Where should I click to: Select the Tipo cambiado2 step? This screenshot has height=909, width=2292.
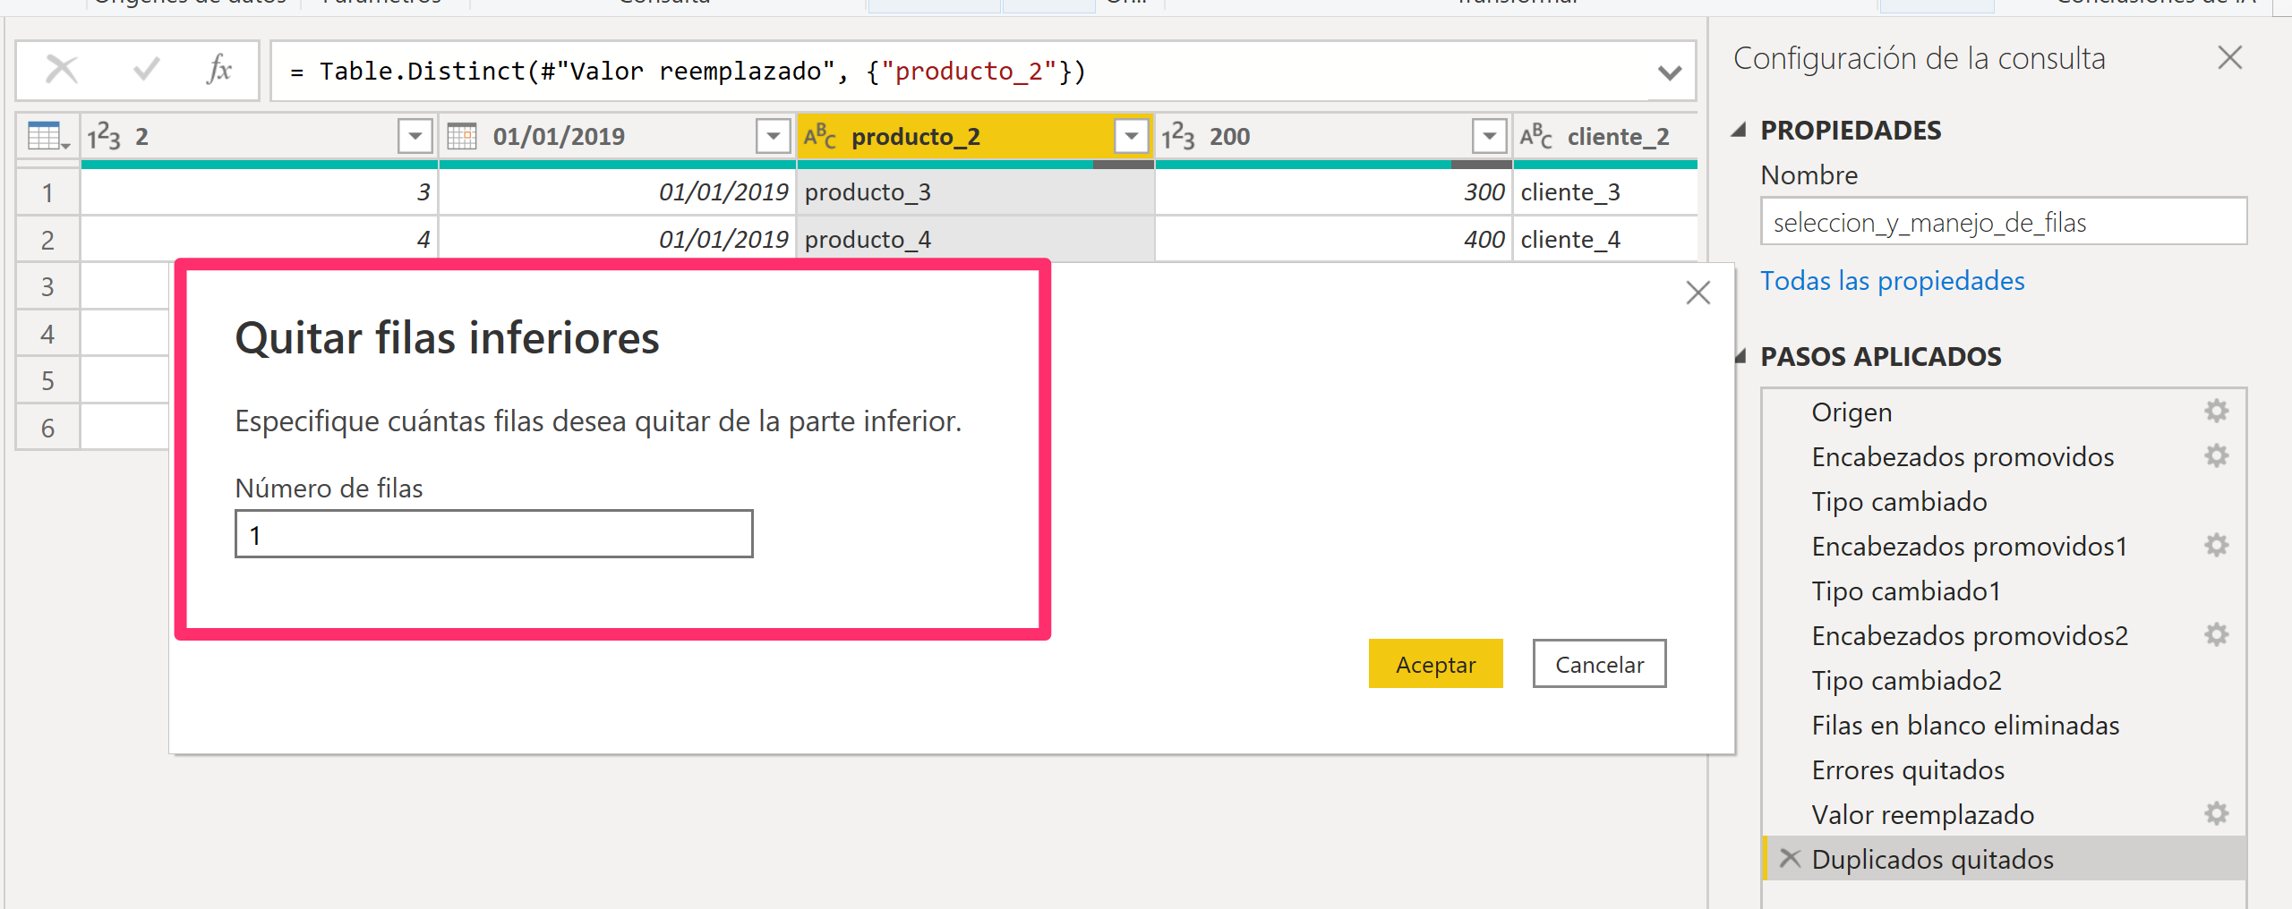2004,680
